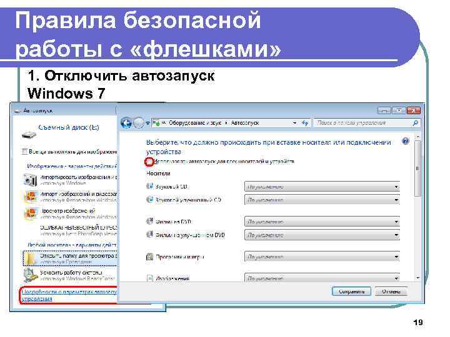The image size is (450, 337).
Task: Toggle 'Всегда выполнять для изображений' checkbox
Action: point(24,152)
